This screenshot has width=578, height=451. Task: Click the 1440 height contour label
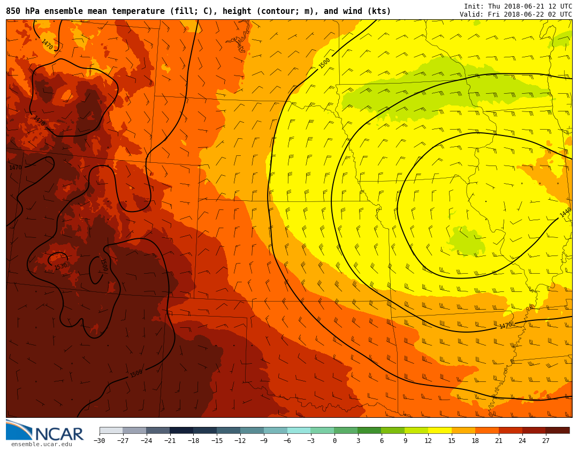click(x=565, y=212)
